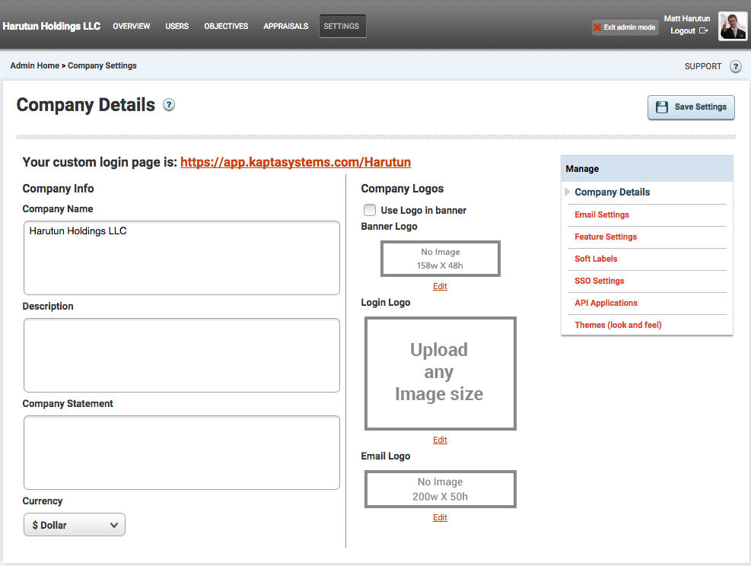Open the custom login page URL
This screenshot has height=566, width=751.
[295, 162]
